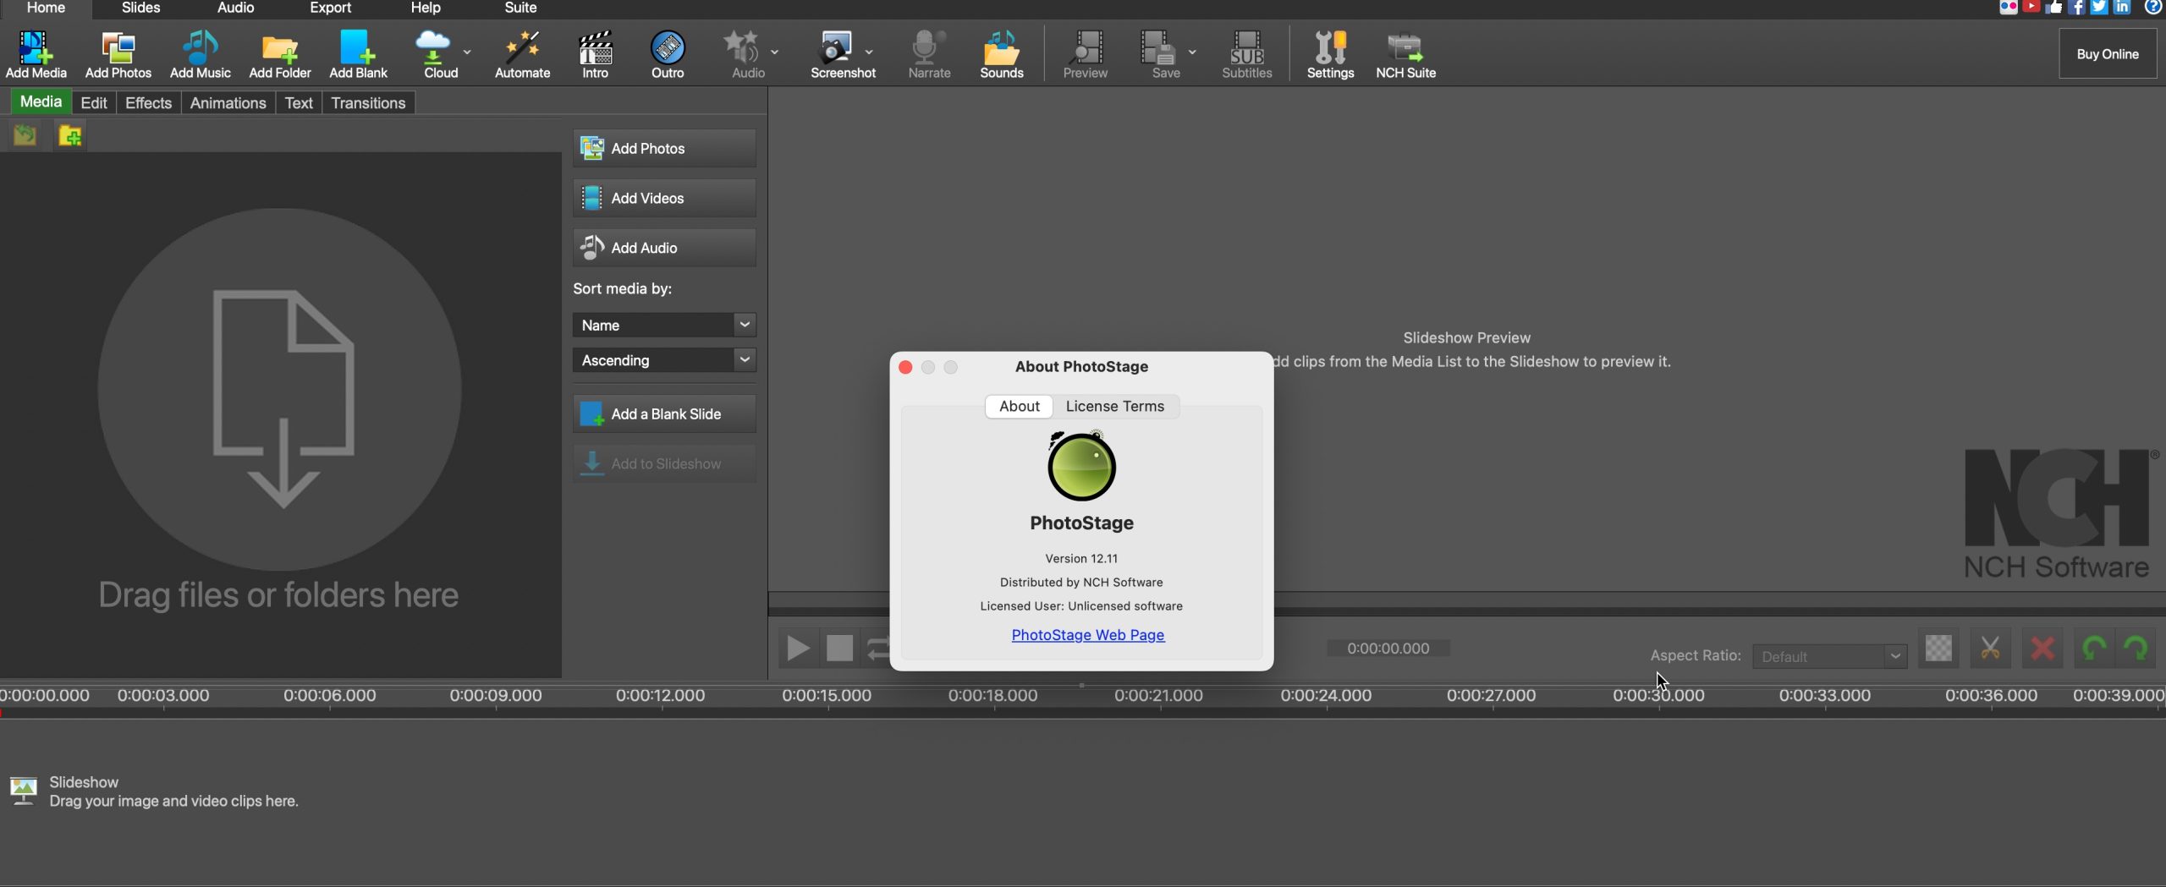2166x887 pixels.
Task: Open NCH Suite toolbar icon
Action: (1405, 54)
